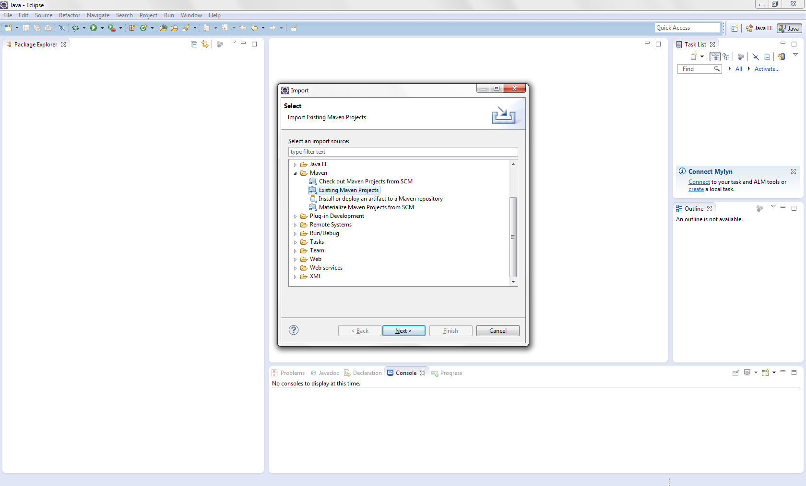Screen dimensions: 806x486
Task: Expand the Team folder
Action: (296, 251)
